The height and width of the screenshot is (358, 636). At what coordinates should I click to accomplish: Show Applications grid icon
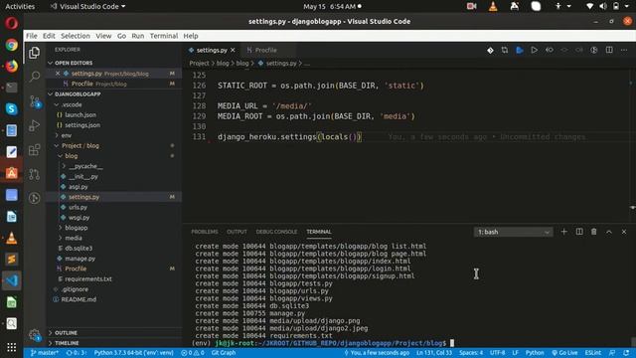click(x=11, y=347)
